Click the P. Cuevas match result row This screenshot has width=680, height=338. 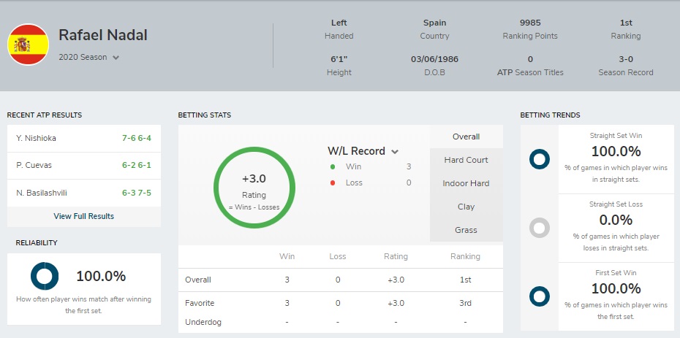pos(84,166)
